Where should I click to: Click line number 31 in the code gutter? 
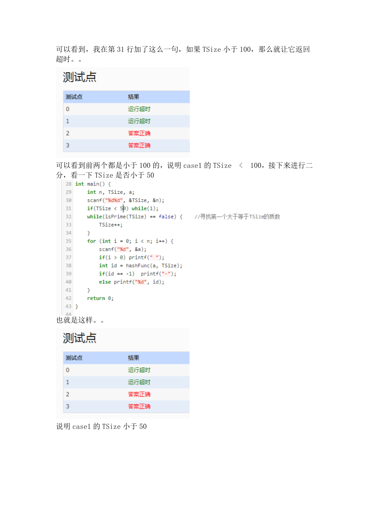click(x=68, y=208)
